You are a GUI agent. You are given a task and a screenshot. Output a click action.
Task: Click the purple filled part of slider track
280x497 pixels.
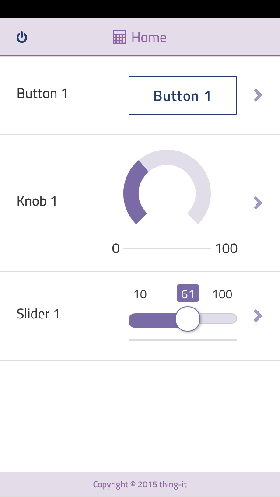point(151,320)
